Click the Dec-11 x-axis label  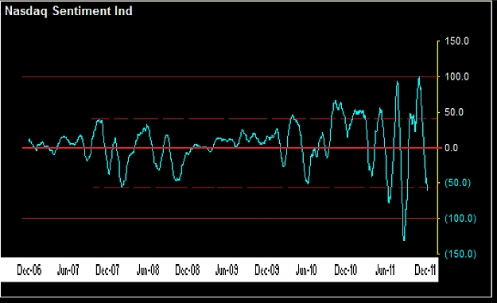click(x=425, y=270)
